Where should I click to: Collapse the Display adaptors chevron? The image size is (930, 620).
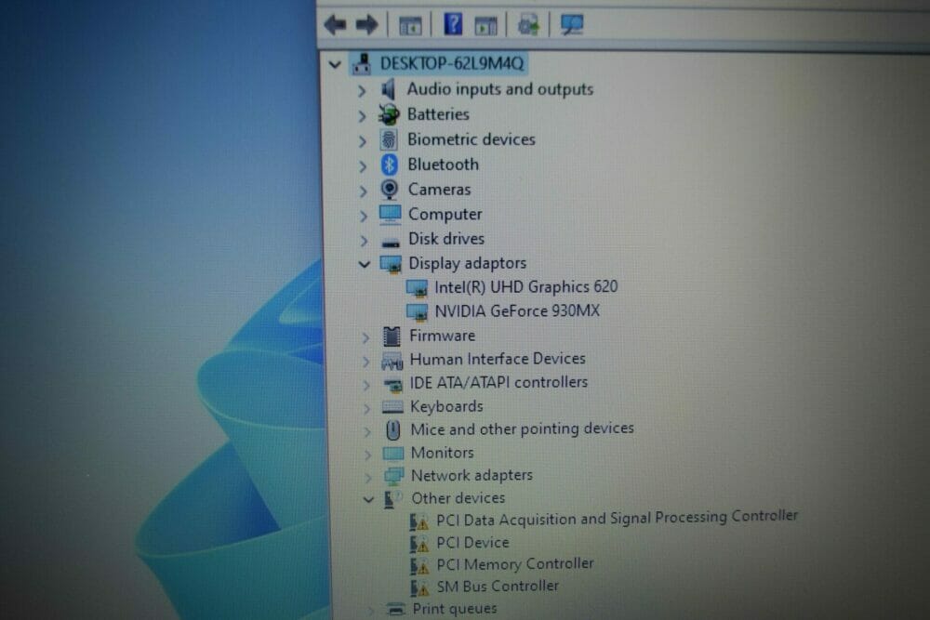click(365, 264)
